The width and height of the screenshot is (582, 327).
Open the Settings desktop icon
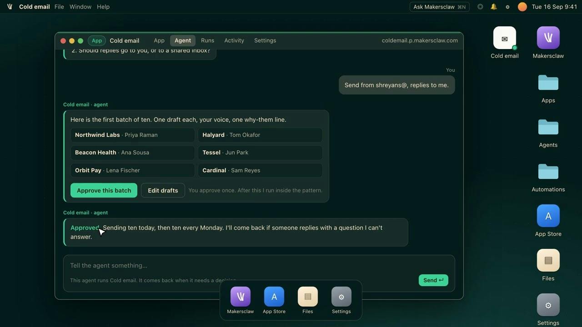548,310
